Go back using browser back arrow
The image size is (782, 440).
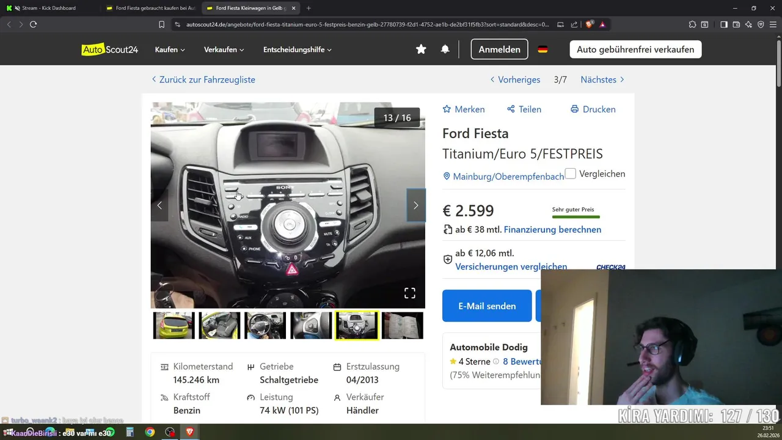tap(9, 24)
